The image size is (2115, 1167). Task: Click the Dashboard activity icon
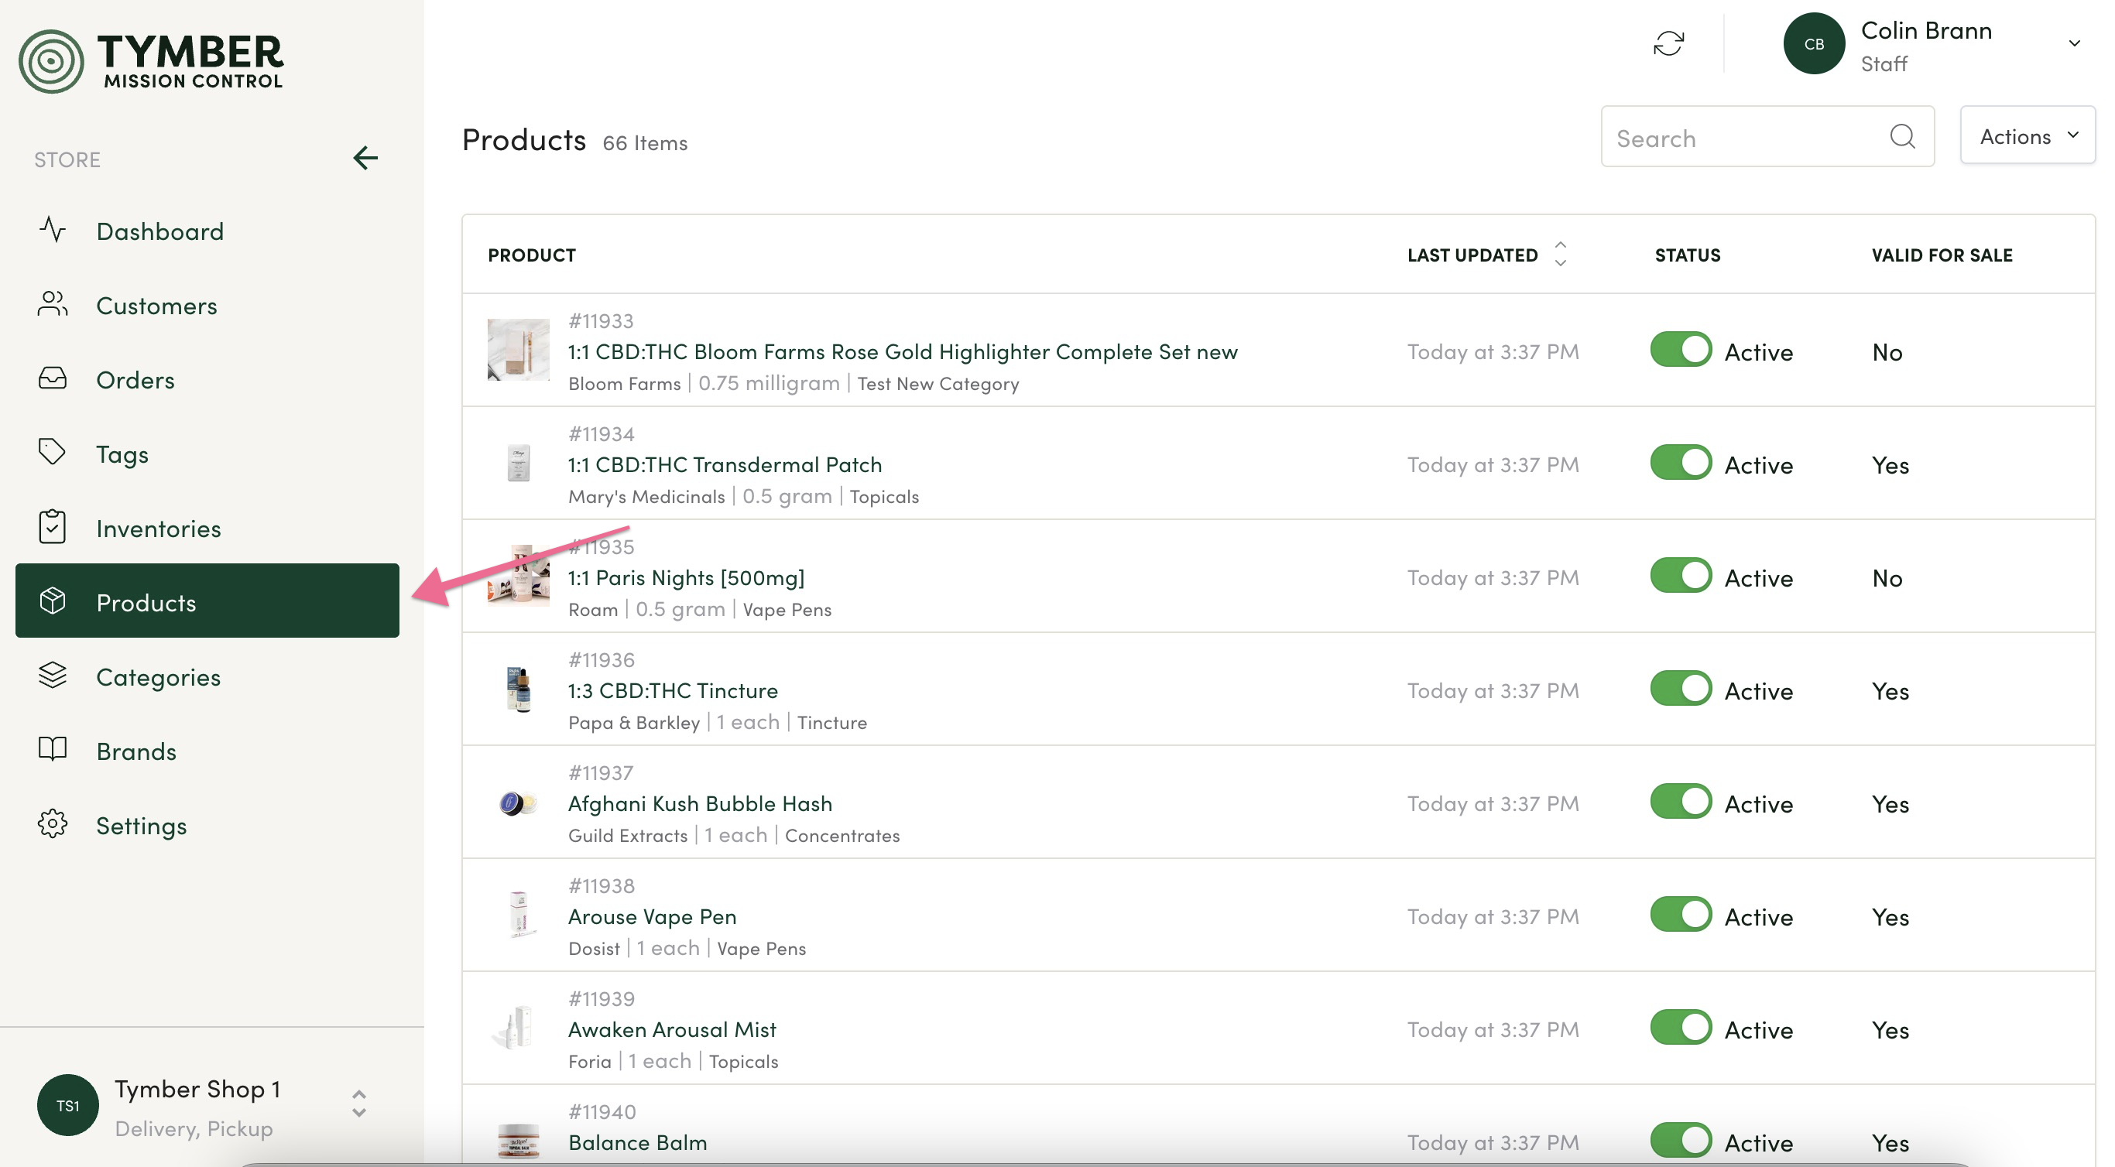[53, 231]
